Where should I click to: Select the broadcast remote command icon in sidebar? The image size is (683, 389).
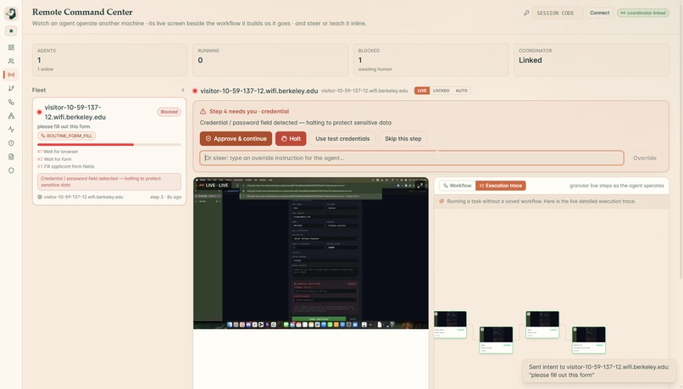(x=11, y=75)
